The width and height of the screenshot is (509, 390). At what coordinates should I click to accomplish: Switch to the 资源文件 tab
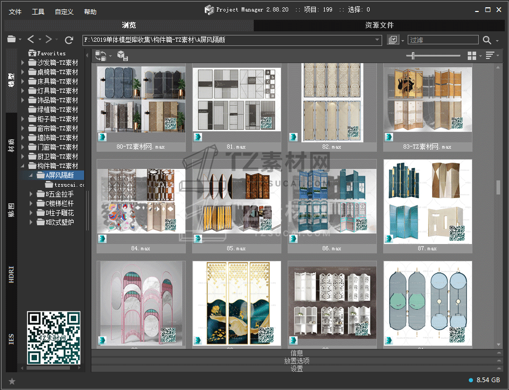[379, 25]
